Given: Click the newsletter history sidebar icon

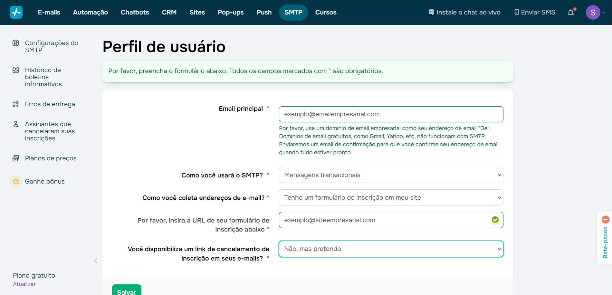Looking at the screenshot, I should [16, 70].
